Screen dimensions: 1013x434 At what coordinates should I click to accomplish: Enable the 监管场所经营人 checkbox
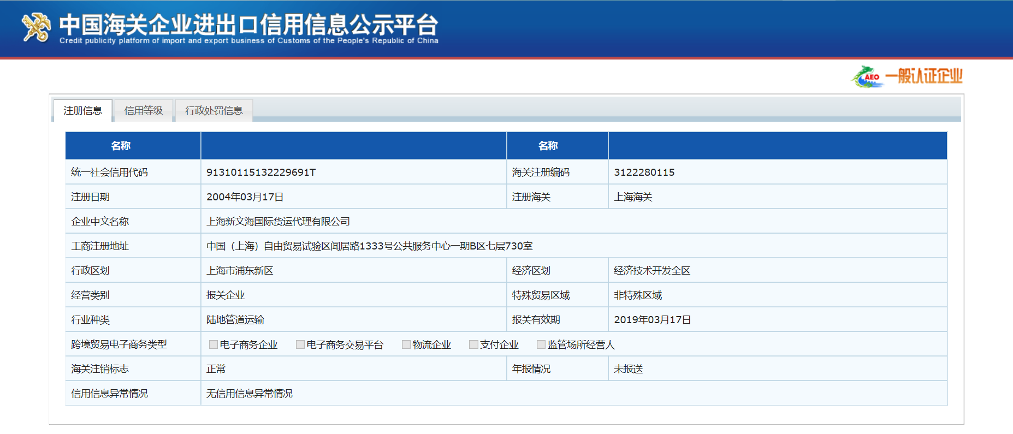tap(541, 344)
